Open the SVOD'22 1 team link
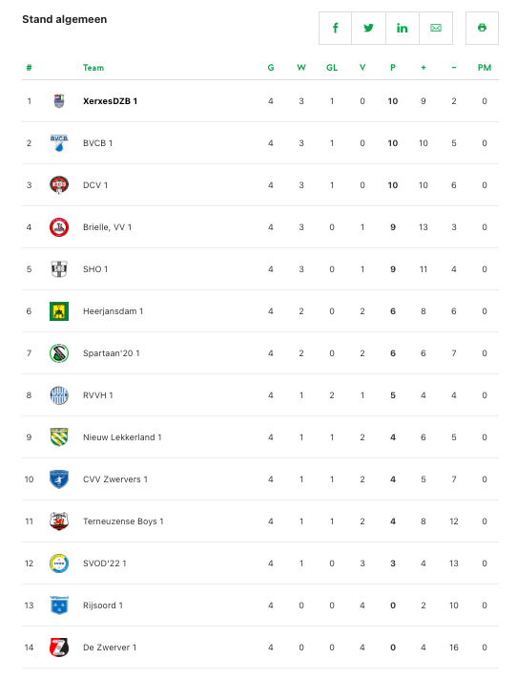 tap(104, 563)
